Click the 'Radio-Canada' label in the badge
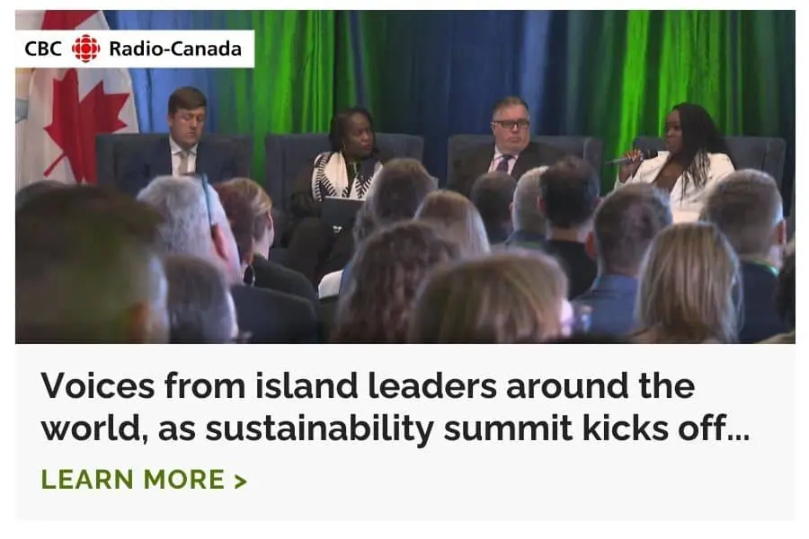 coord(175,49)
